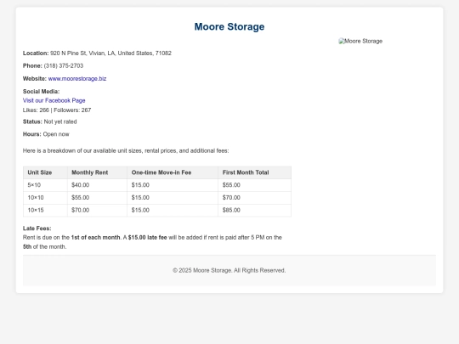Screen dimensions: 459x344
Task: Click the Visit our Facebook Page link
Action: [54, 100]
